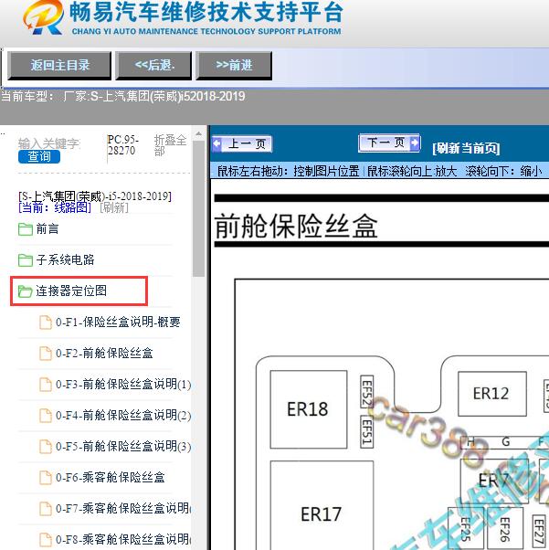Click the 前舱保险丝盒 diagram title
The image size is (549, 550).
tap(296, 227)
